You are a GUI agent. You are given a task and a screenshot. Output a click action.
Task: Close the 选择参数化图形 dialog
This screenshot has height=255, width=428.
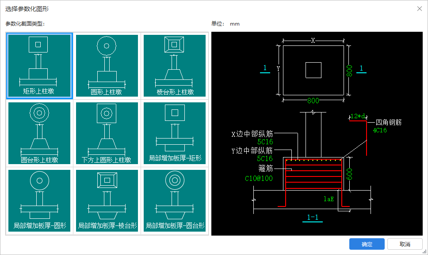(420, 9)
